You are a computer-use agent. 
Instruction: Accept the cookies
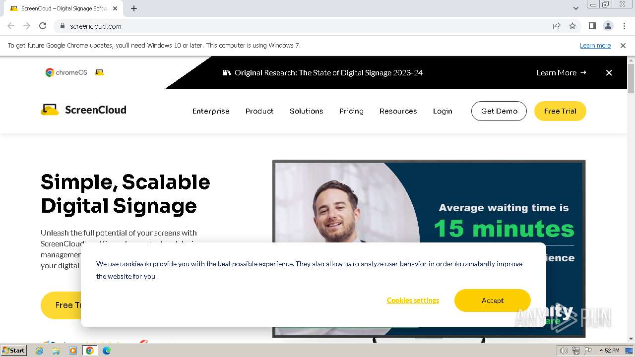pyautogui.click(x=493, y=300)
